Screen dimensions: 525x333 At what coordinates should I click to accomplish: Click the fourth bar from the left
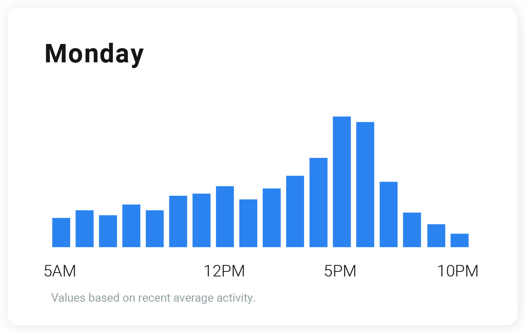tap(131, 226)
